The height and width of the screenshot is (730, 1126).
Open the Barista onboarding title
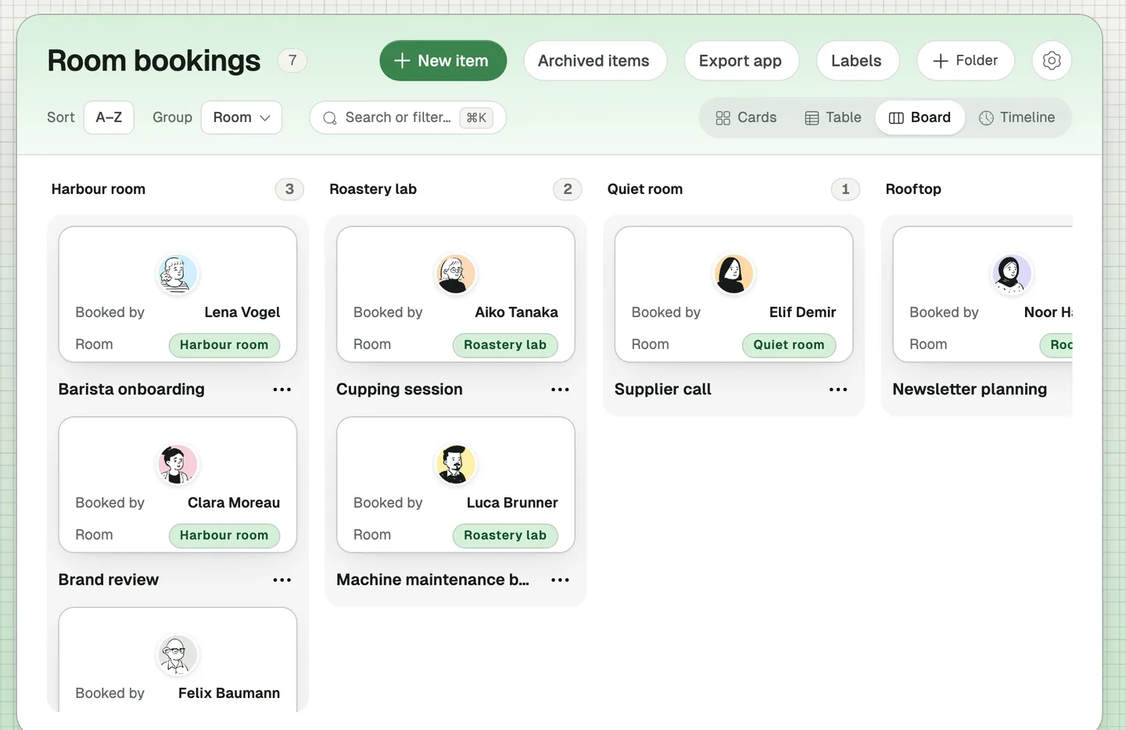pos(131,390)
